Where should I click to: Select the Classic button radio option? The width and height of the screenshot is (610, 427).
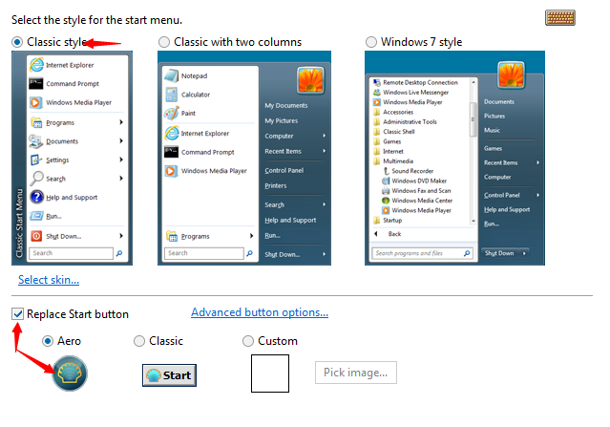[139, 341]
